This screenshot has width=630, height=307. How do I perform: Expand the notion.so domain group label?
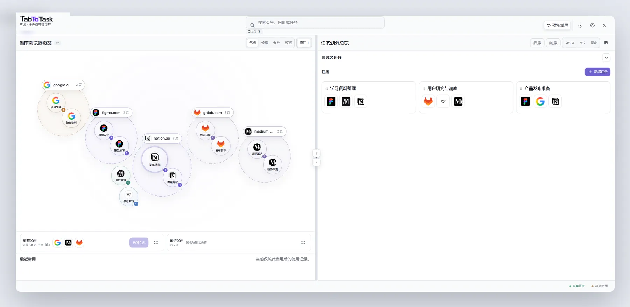162,138
